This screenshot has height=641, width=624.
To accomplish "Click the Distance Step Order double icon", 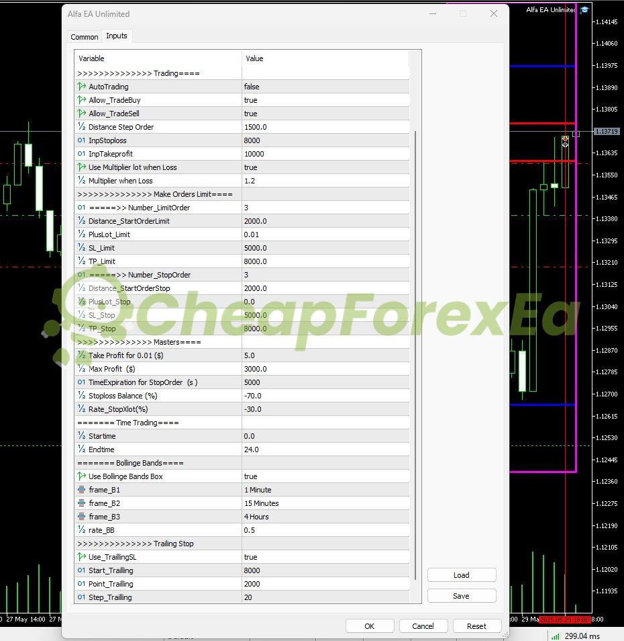I will 82,127.
